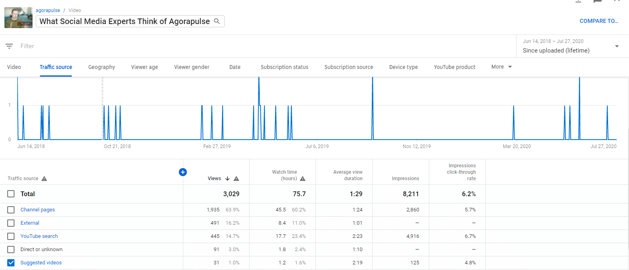
Task: Click the filter lines icon
Action: tap(9, 46)
